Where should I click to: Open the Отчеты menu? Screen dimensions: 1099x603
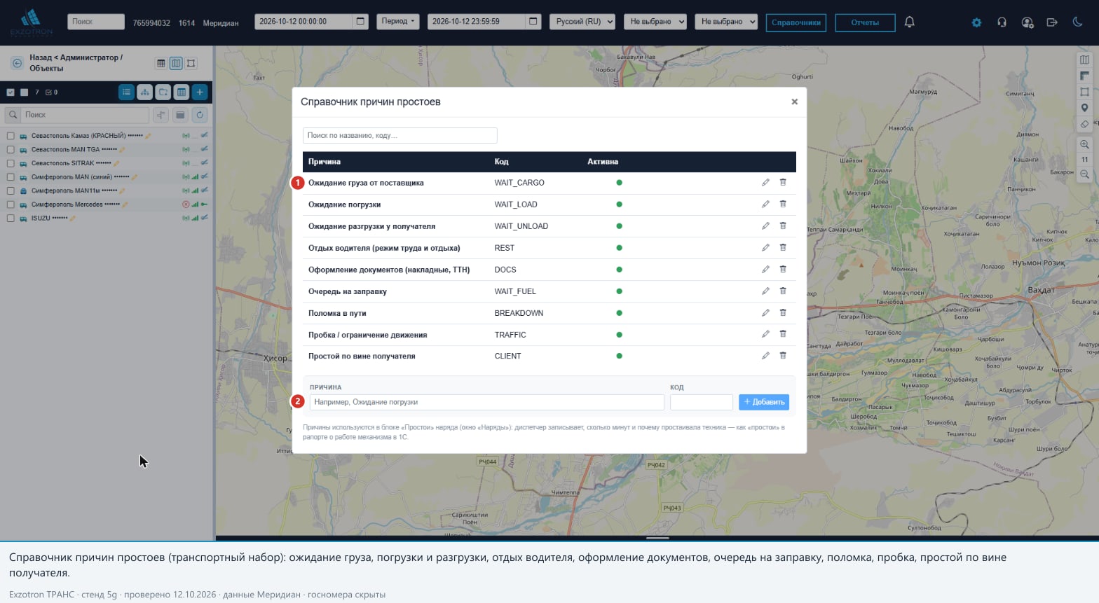865,22
